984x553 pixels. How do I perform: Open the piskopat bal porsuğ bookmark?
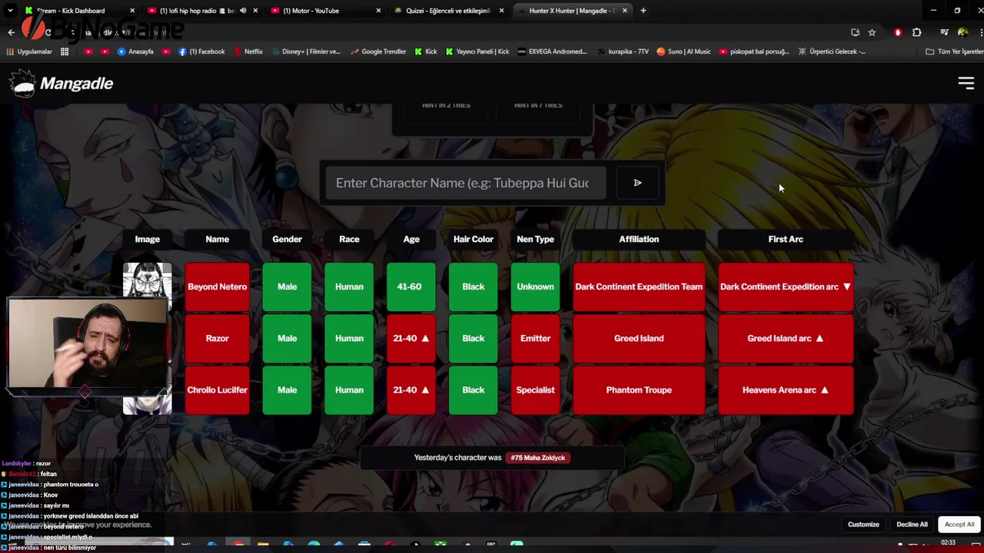tap(754, 51)
